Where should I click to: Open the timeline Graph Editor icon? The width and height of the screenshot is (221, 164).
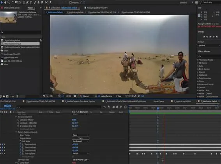125,107
